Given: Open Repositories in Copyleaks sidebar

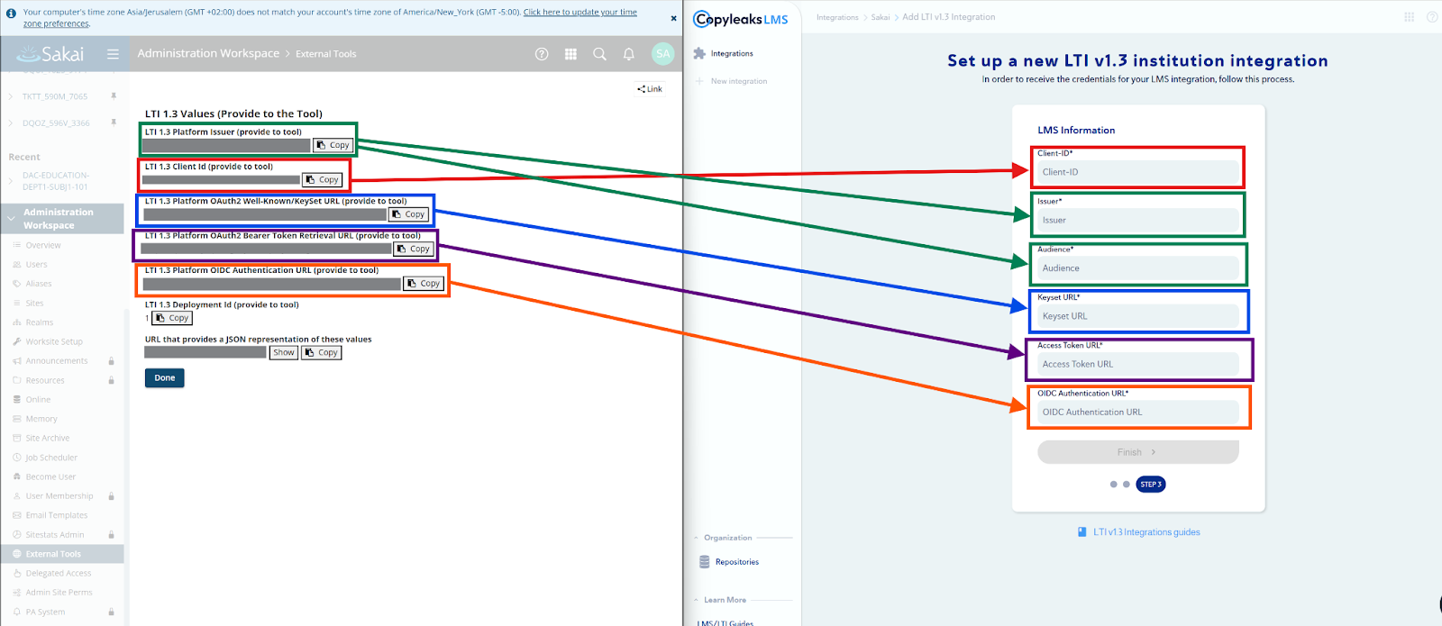Looking at the screenshot, I should [x=729, y=562].
